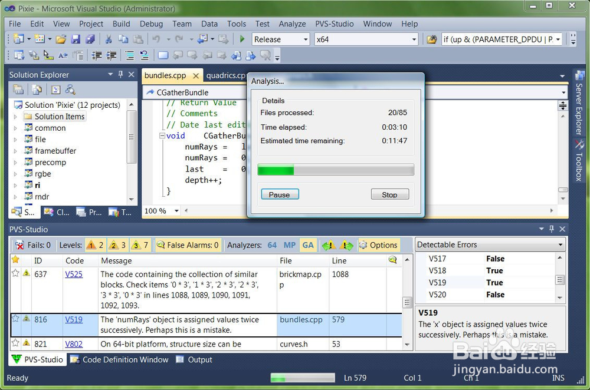Expand the common project node

[x=15, y=128]
